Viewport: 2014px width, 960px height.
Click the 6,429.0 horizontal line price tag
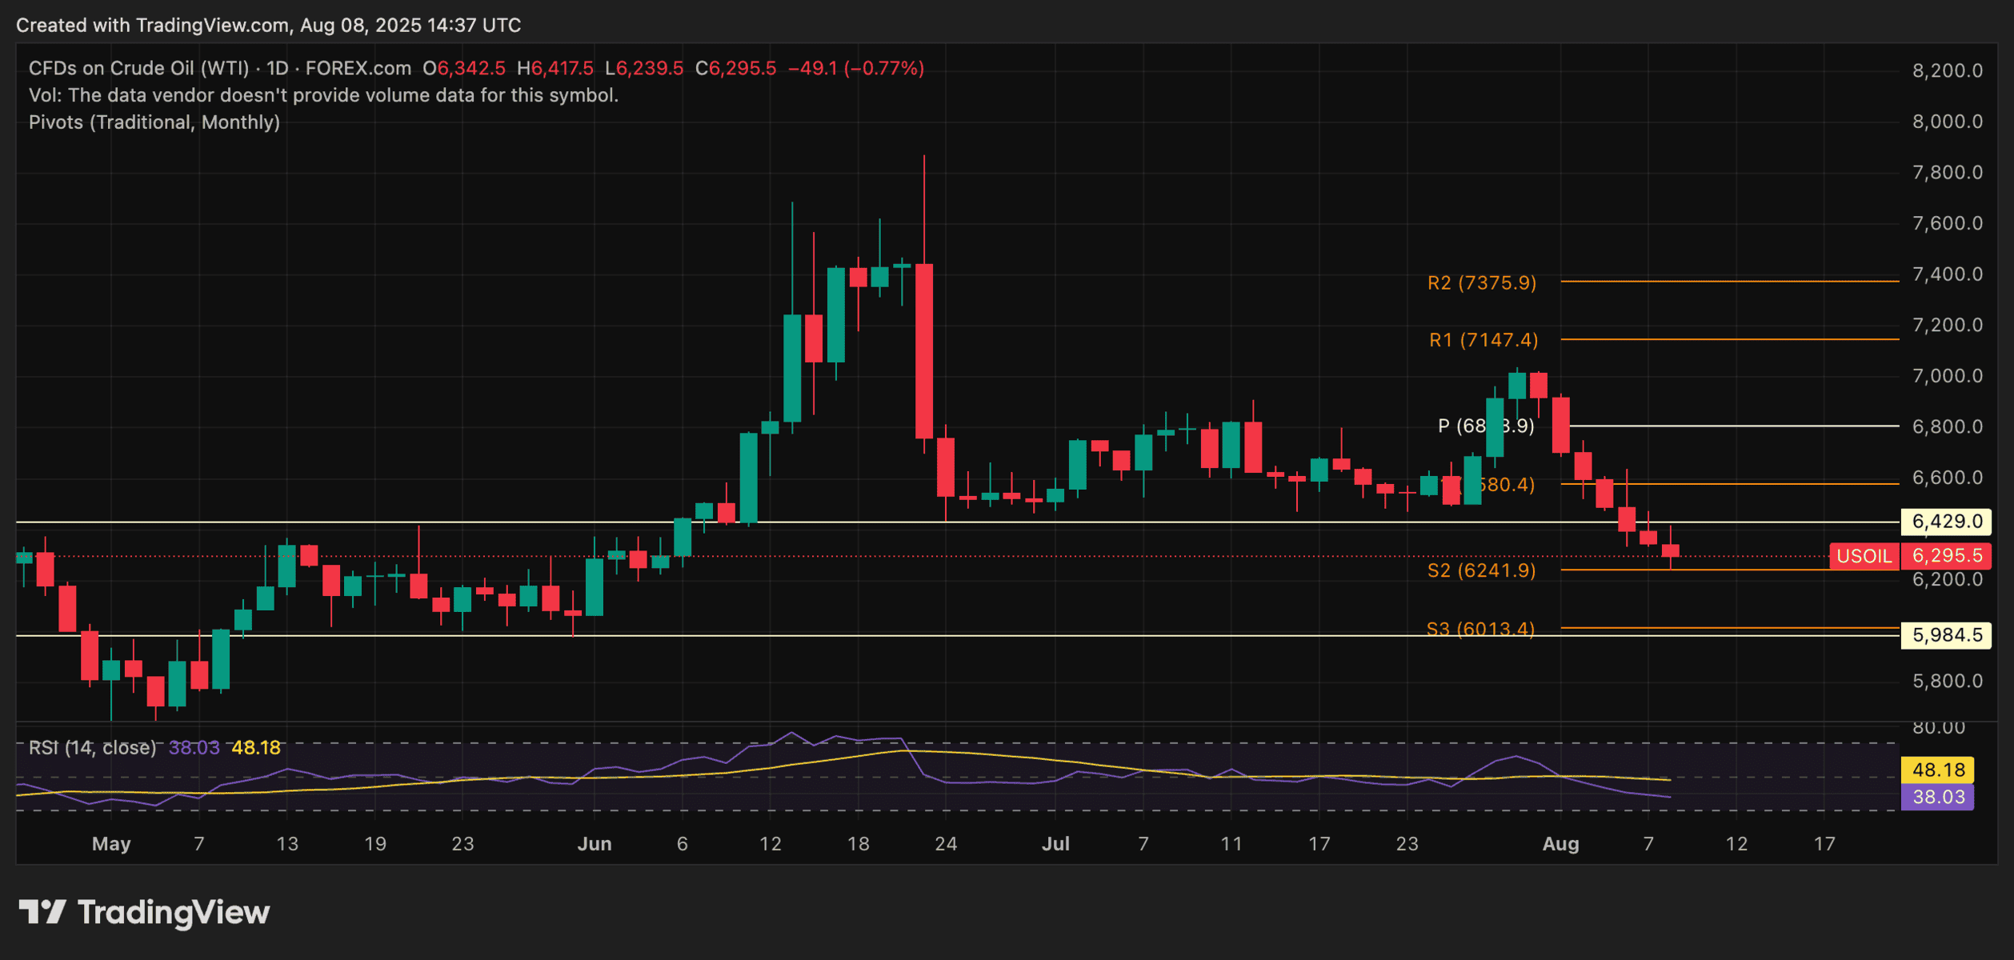pyautogui.click(x=1946, y=522)
